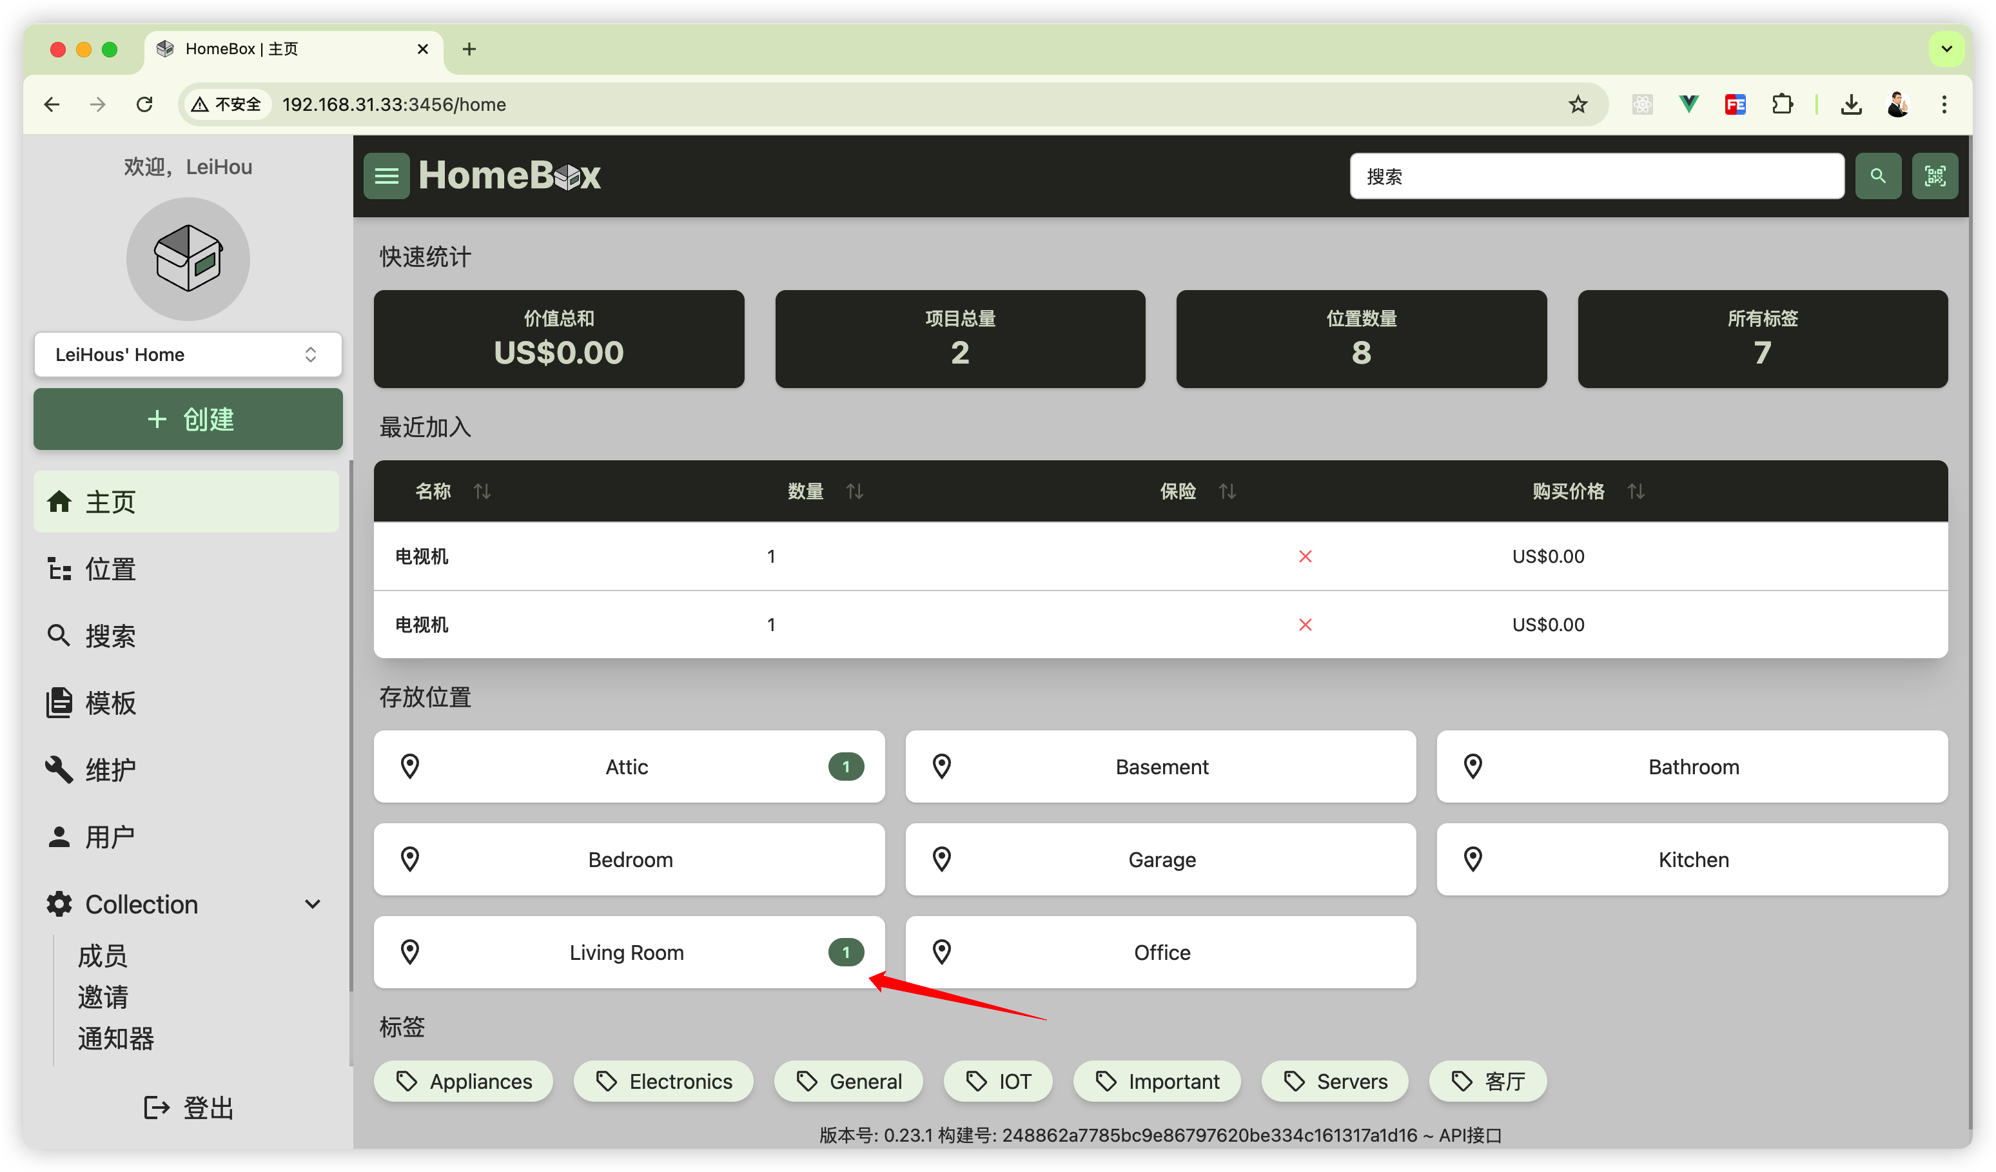Sort table by 名称 column arrows
This screenshot has width=1996, height=1172.
coord(482,491)
